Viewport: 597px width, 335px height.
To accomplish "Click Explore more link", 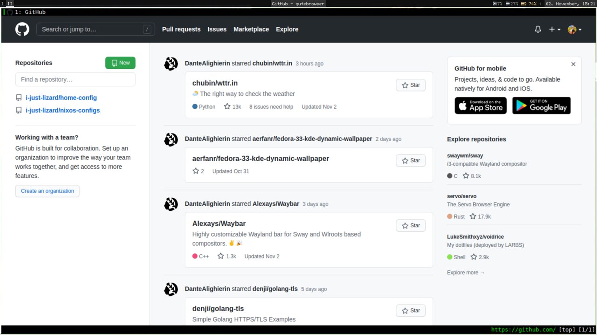I will pyautogui.click(x=465, y=273).
